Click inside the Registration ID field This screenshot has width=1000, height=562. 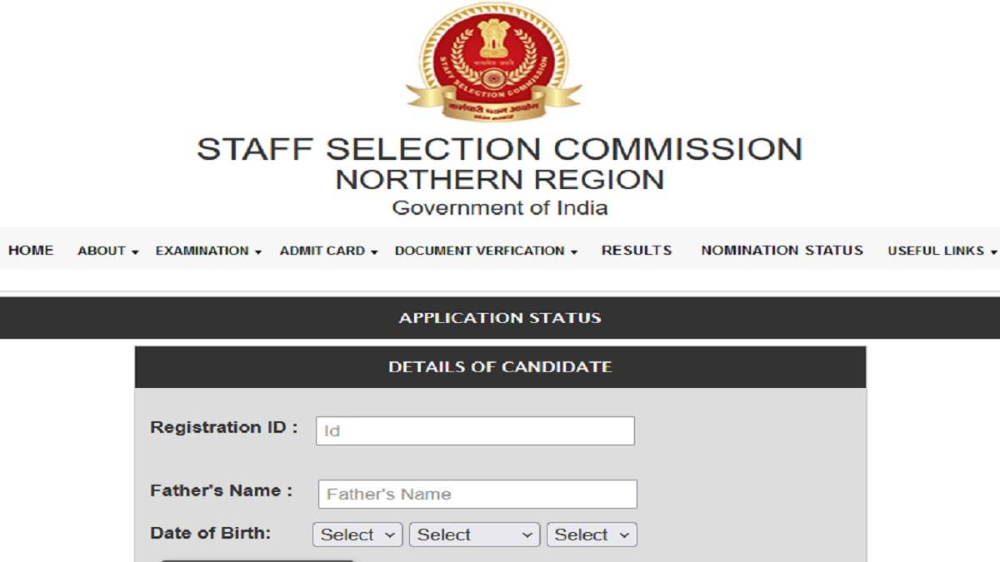click(475, 430)
